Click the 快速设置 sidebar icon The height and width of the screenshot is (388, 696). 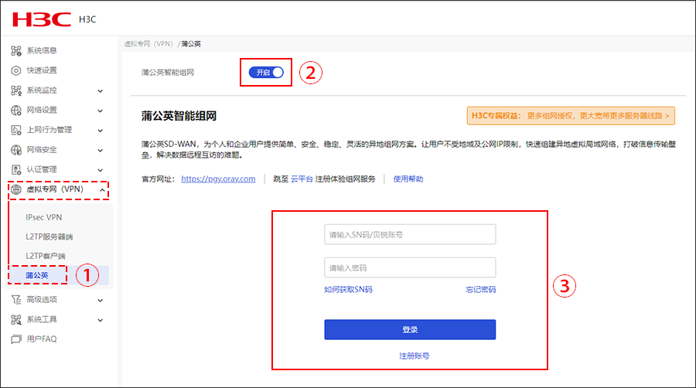pyautogui.click(x=16, y=70)
